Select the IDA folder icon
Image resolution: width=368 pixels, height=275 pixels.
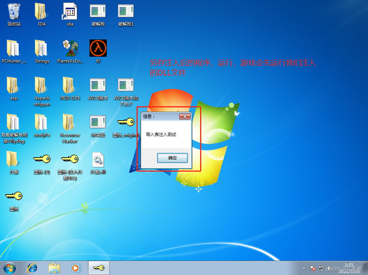42,11
